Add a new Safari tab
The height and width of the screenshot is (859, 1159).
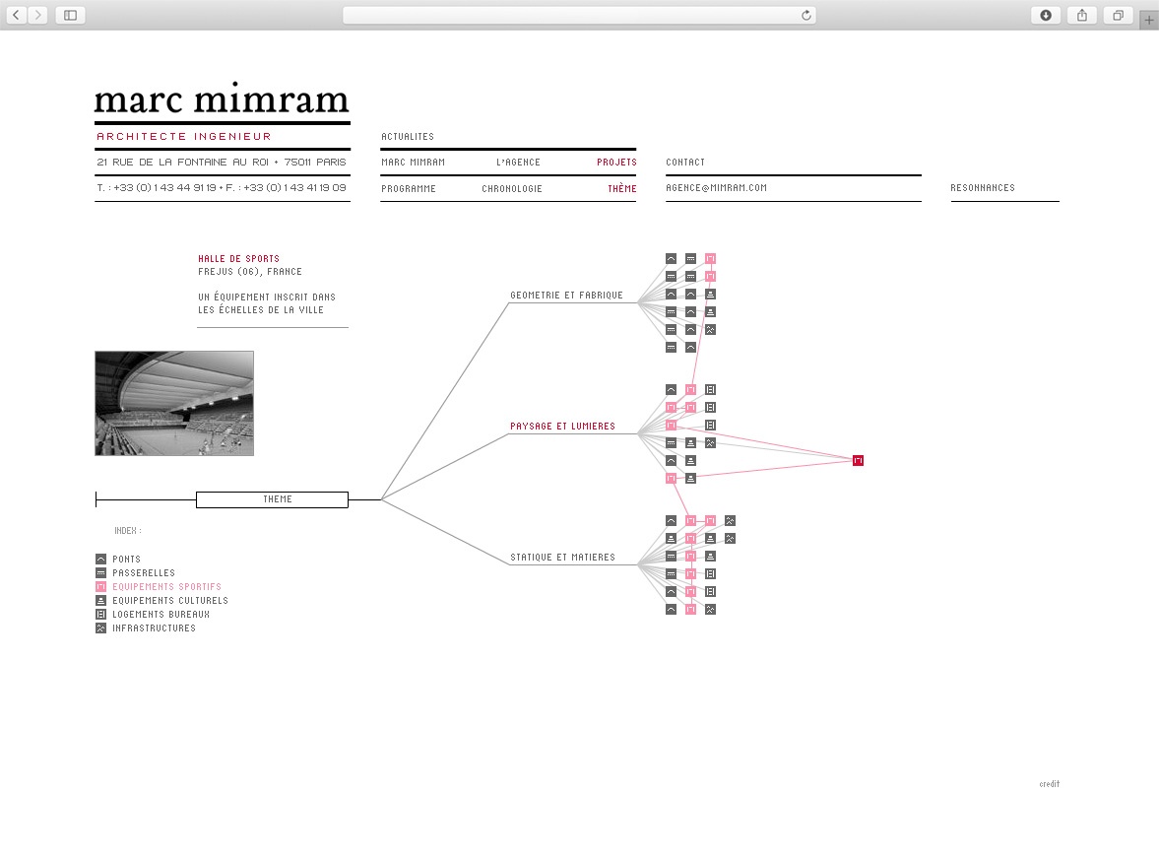click(x=1148, y=20)
